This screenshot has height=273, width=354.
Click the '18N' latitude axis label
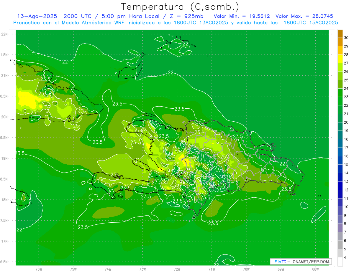click(4, 200)
